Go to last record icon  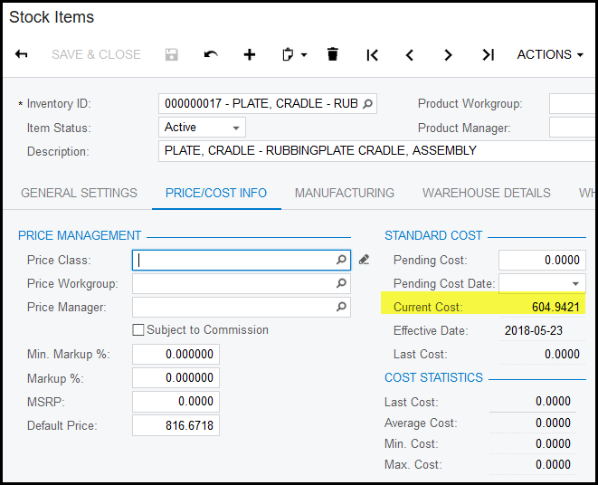click(488, 55)
